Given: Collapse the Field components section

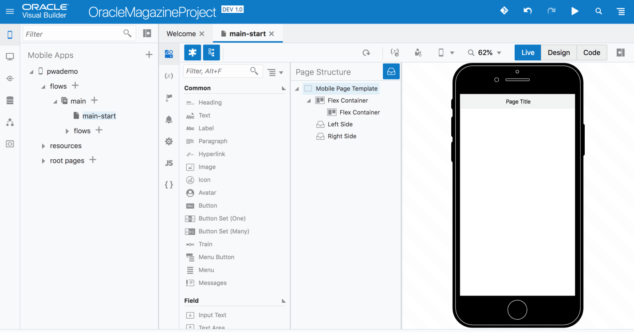Looking at the screenshot, I should point(284,301).
